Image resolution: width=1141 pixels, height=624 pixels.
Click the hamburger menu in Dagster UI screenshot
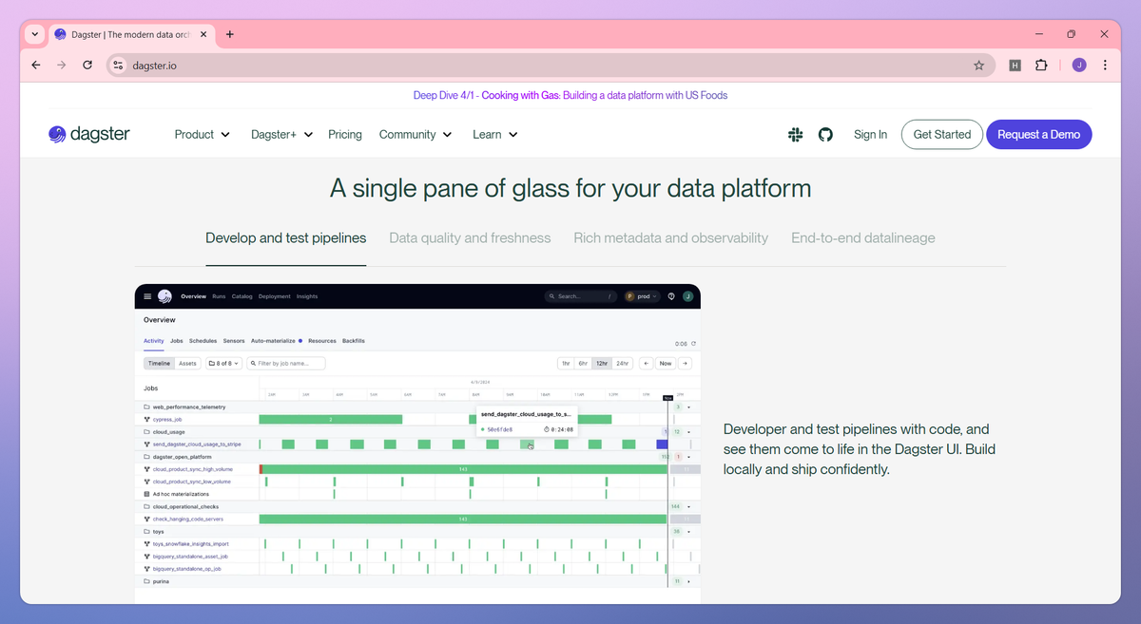(x=147, y=296)
